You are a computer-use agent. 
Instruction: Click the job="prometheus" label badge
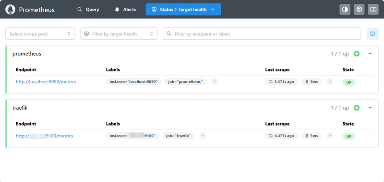(x=185, y=82)
